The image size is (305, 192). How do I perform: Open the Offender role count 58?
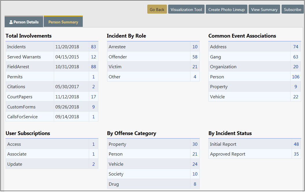pos(195,57)
